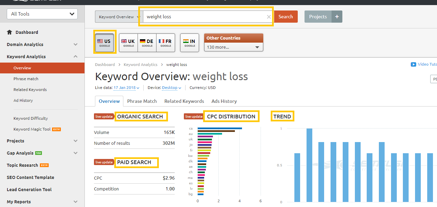Open the All Tools dropdown
The height and width of the screenshot is (207, 437).
coord(42,14)
